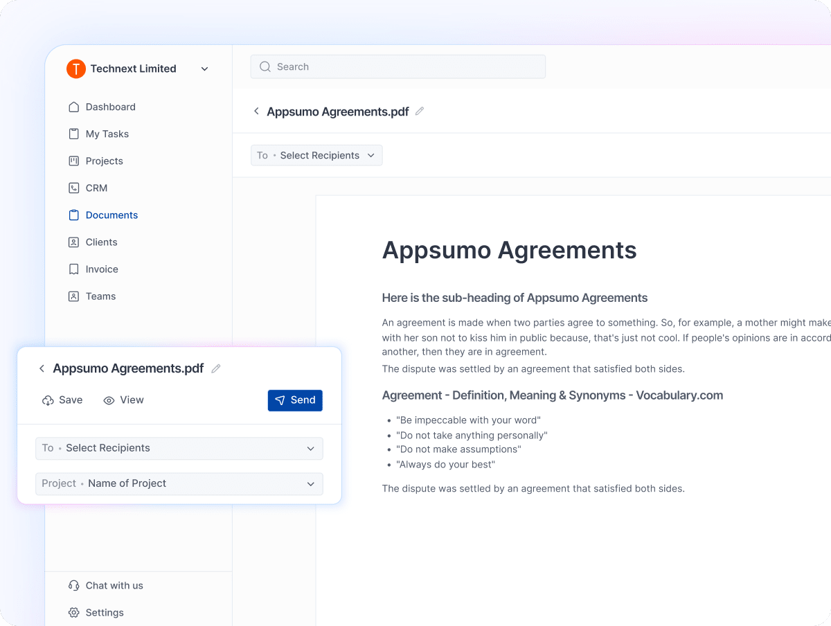Open the Project Name of Project dropdown
This screenshot has width=831, height=626.
point(179,483)
